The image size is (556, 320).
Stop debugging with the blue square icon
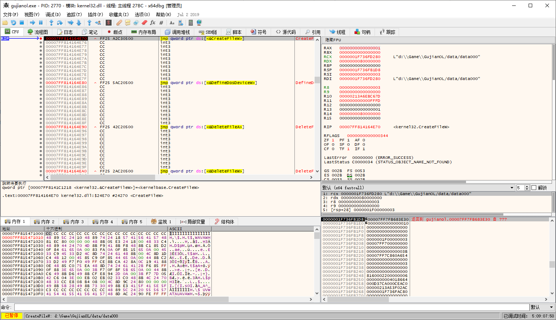click(22, 23)
